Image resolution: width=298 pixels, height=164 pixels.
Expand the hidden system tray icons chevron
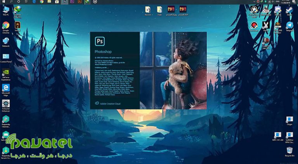pyautogui.click(x=254, y=1)
